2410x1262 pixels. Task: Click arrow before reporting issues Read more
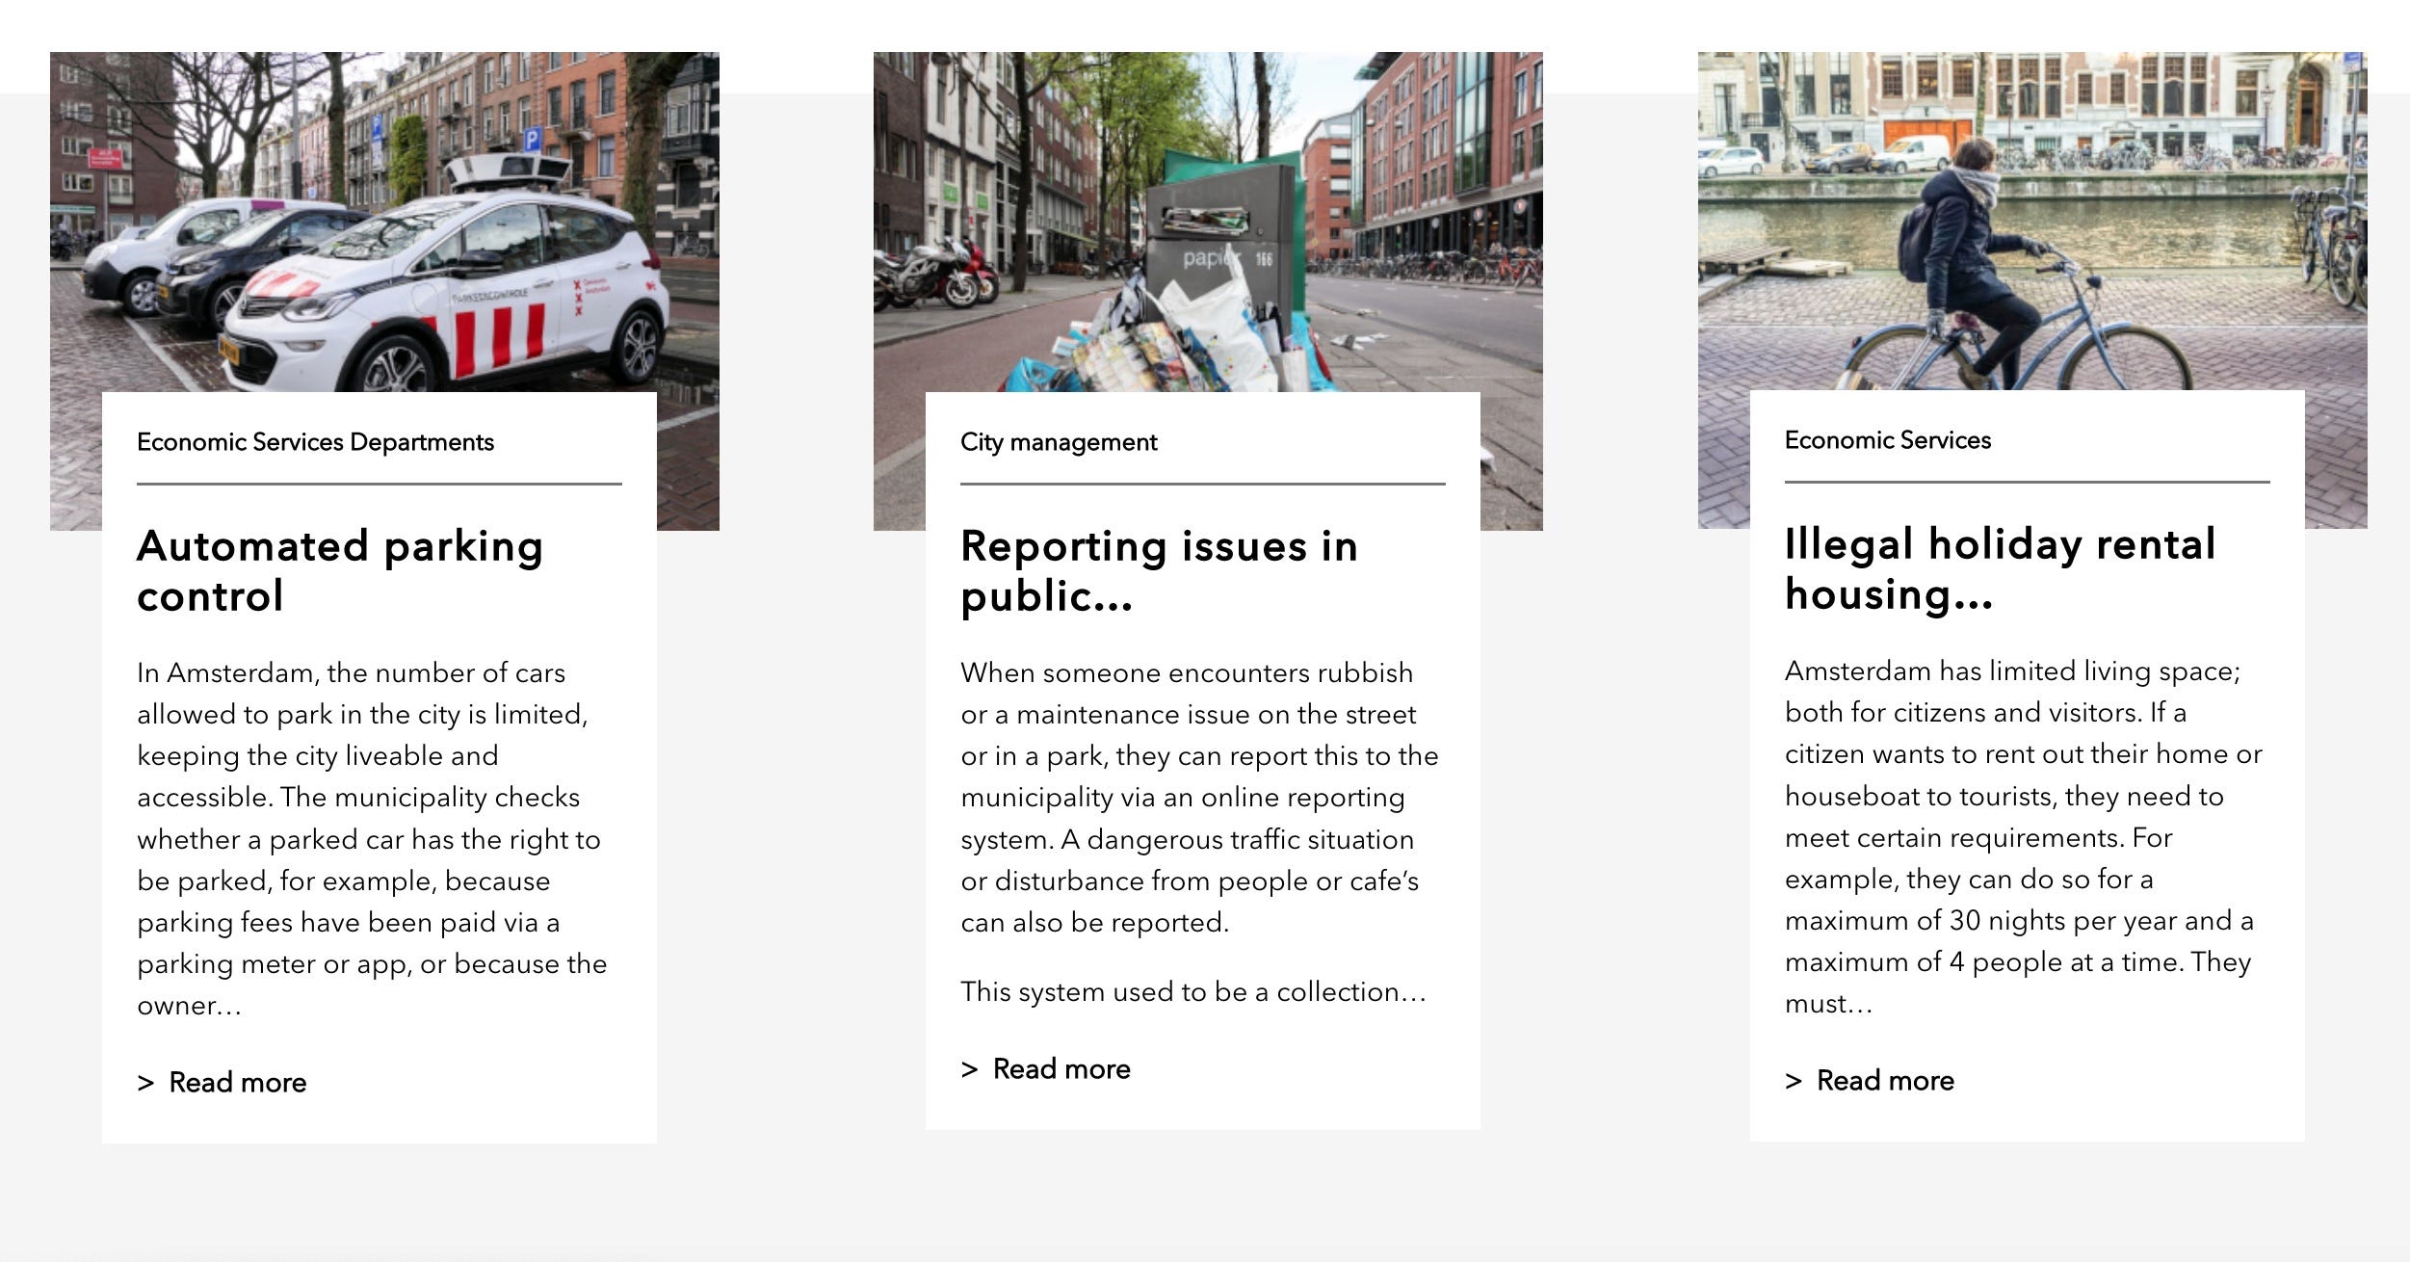tap(969, 1069)
